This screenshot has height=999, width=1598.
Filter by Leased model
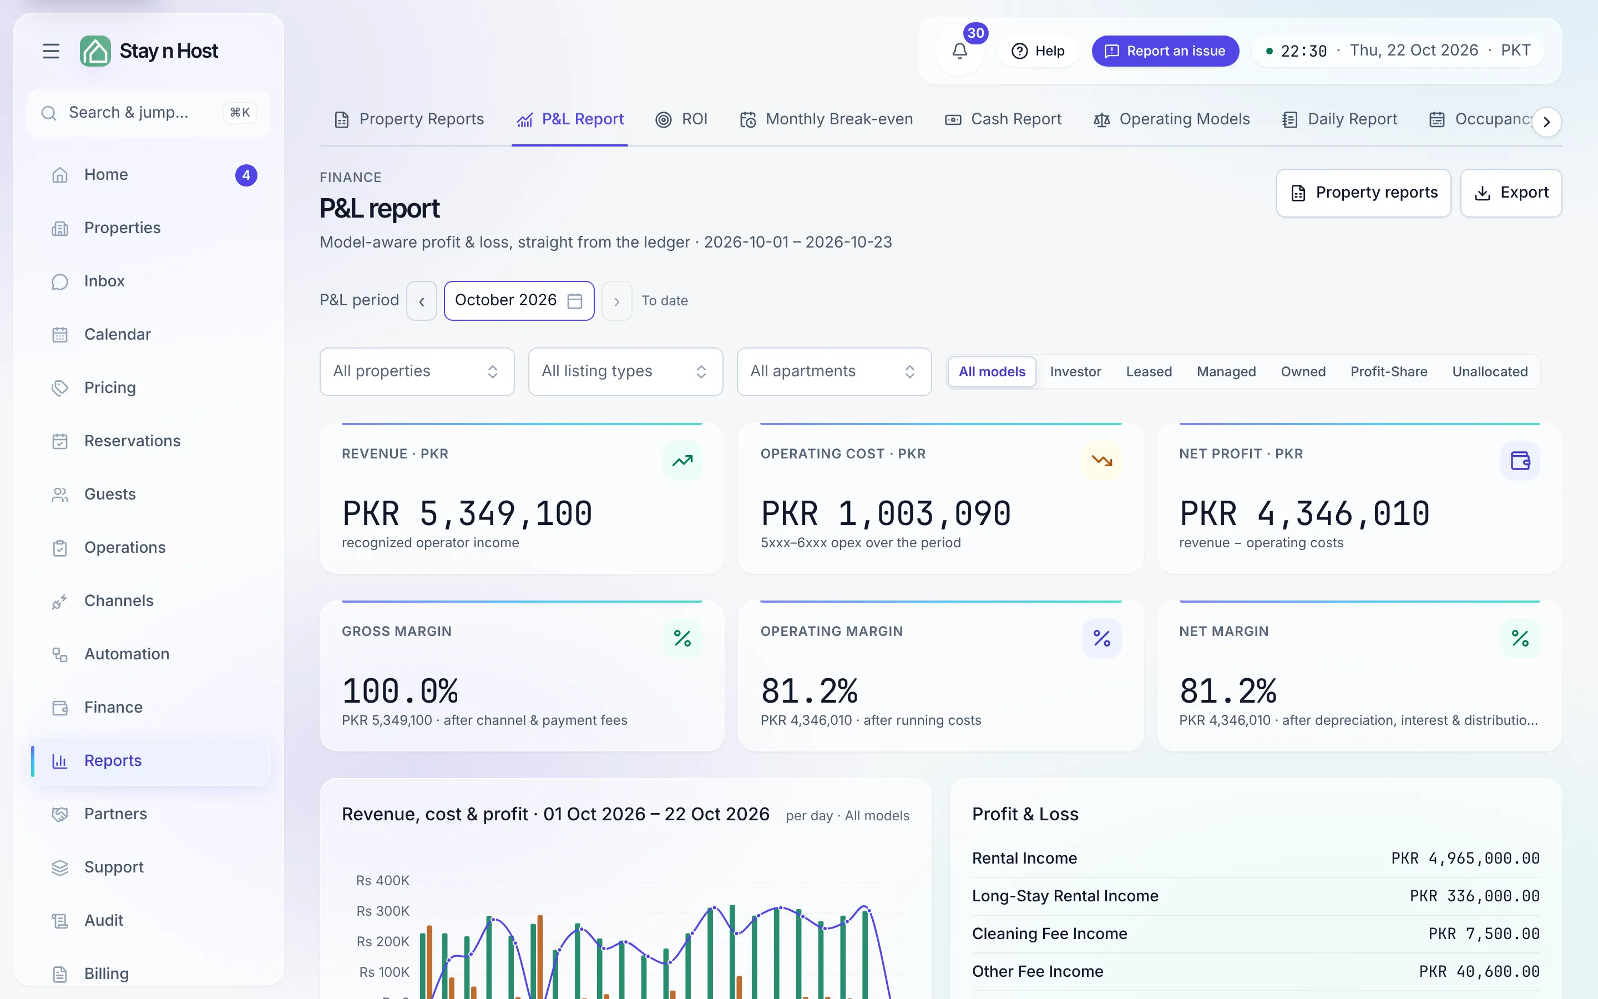[x=1149, y=371]
